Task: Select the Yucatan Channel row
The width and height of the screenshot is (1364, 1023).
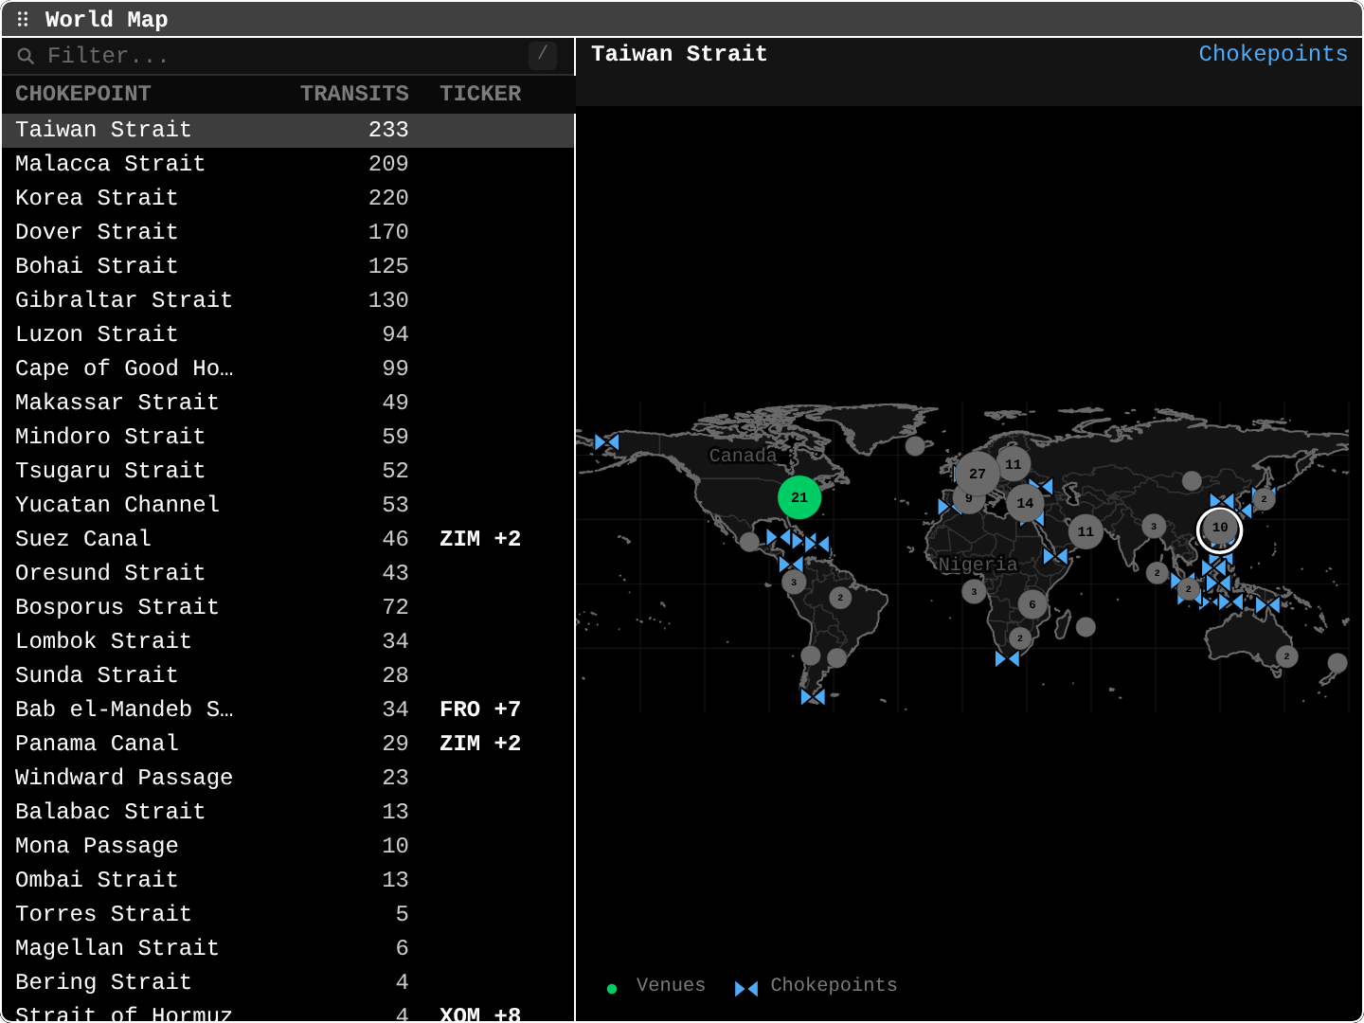Action: (x=288, y=505)
